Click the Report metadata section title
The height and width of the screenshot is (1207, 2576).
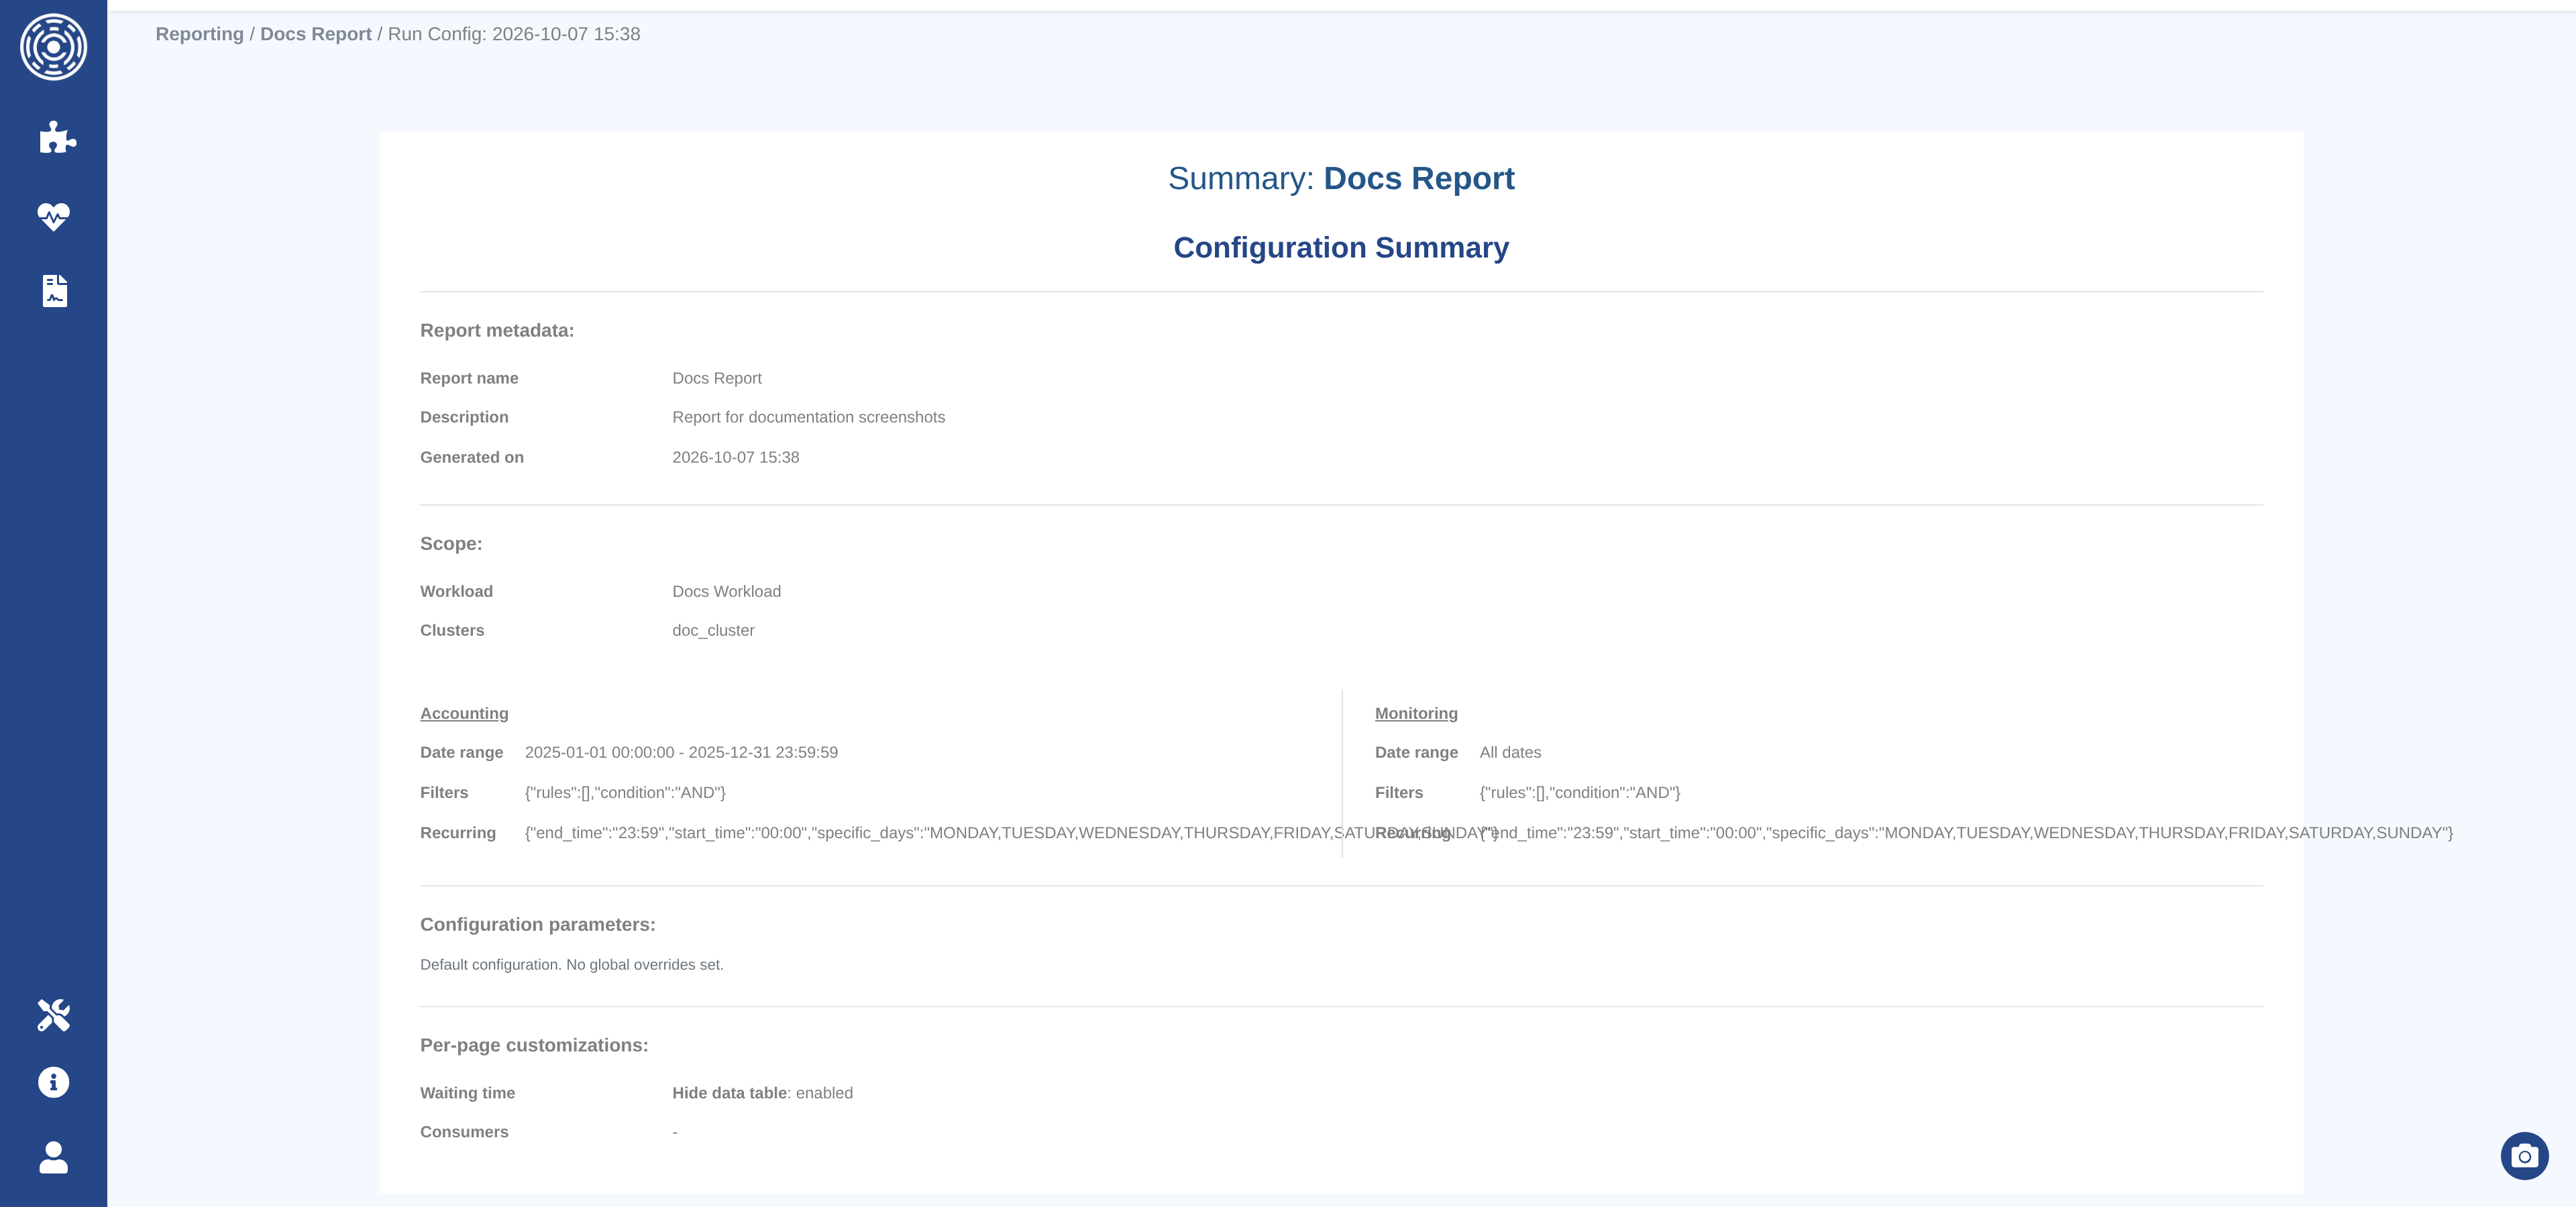click(497, 331)
